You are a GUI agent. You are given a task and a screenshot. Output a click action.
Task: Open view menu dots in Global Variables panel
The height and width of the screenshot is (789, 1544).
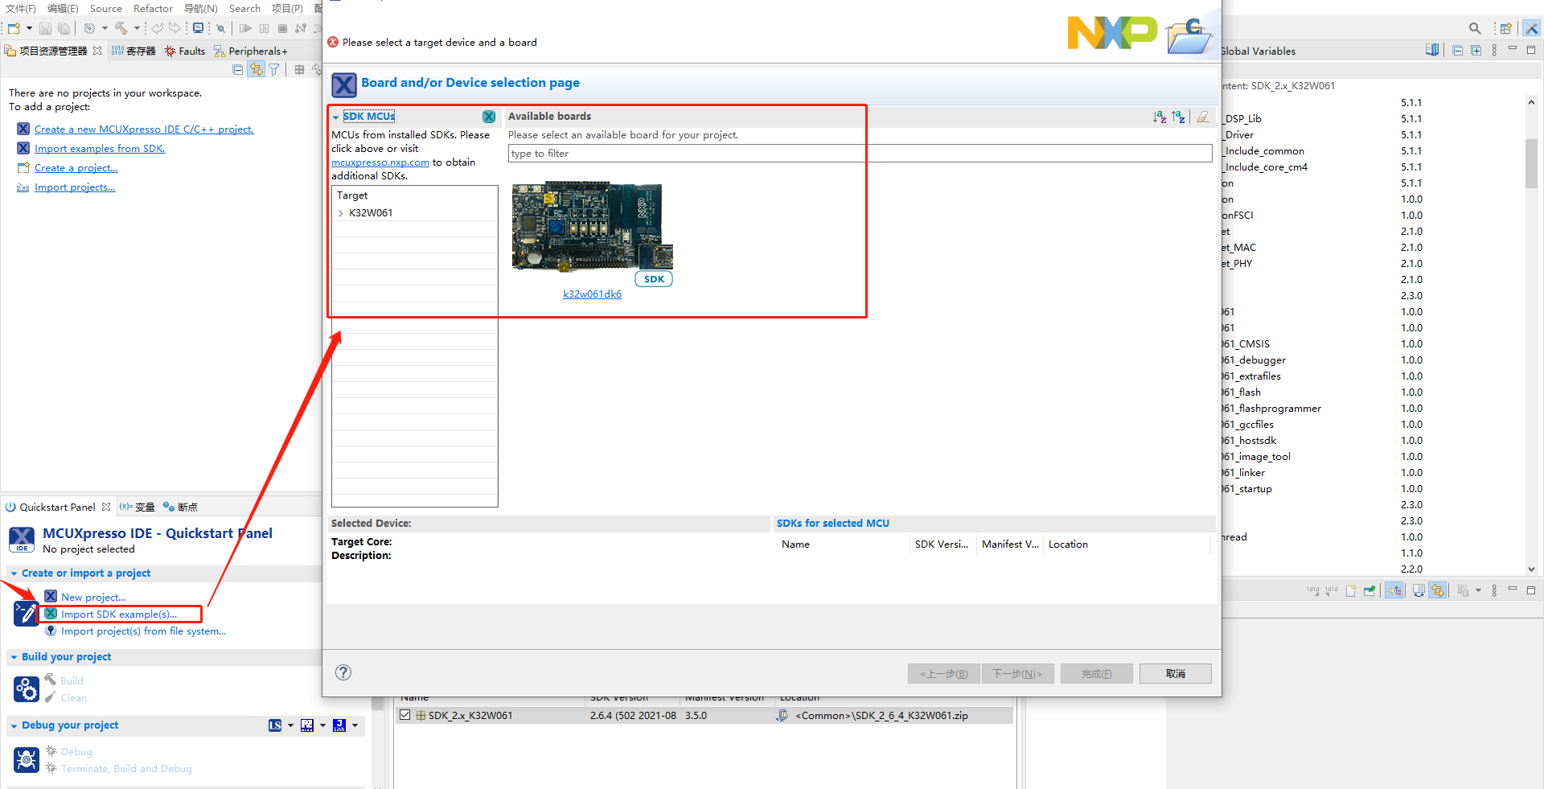tap(1494, 51)
